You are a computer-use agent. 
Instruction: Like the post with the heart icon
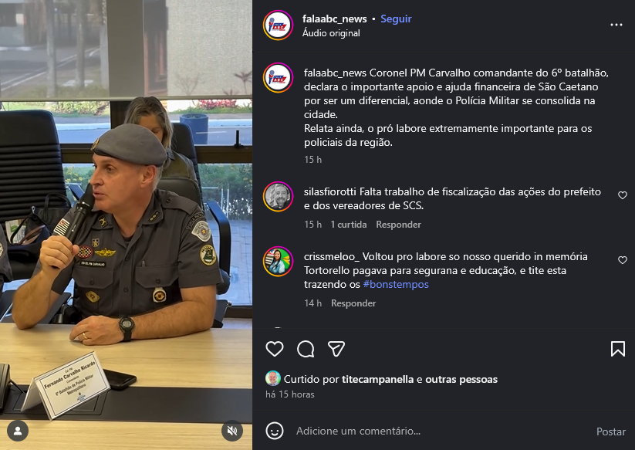(275, 349)
